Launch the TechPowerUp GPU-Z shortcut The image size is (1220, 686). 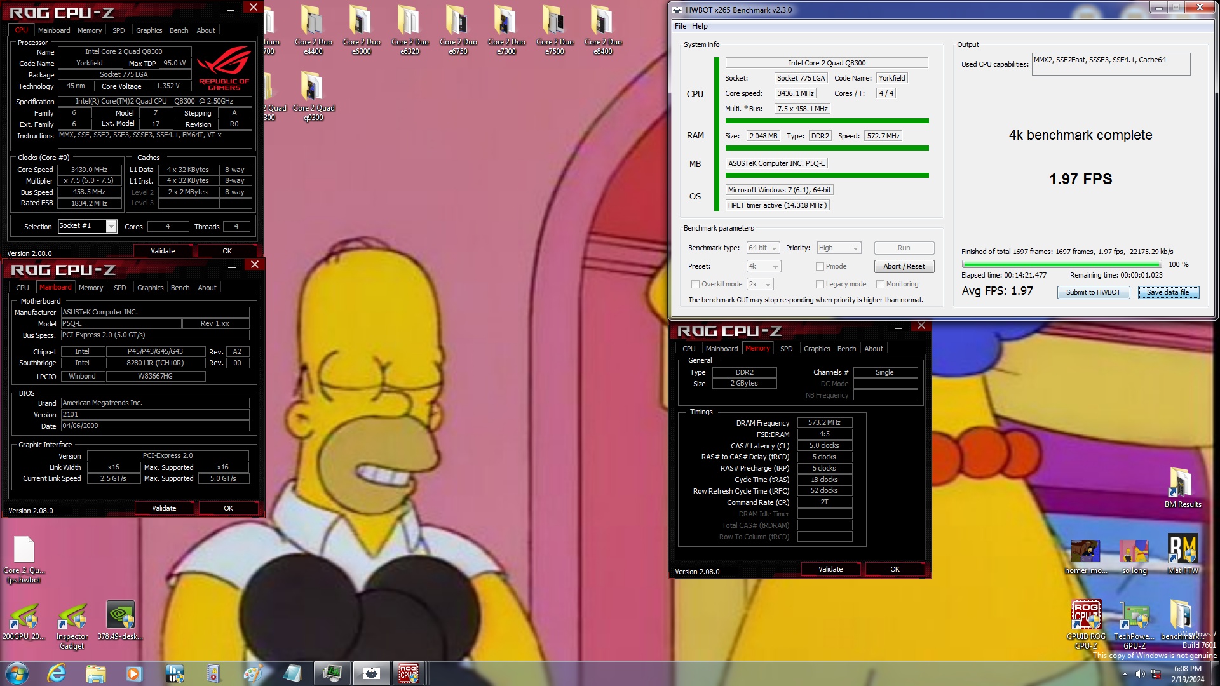point(1134,625)
